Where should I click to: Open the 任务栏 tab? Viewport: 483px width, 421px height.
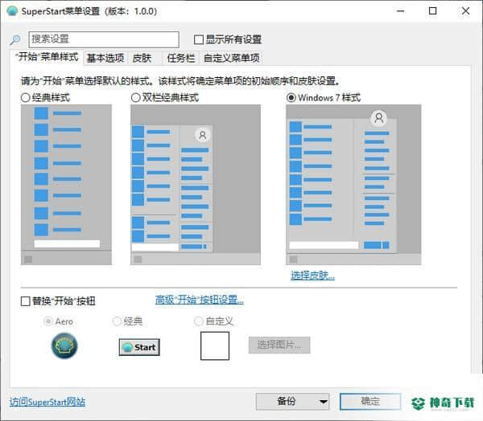pos(181,58)
